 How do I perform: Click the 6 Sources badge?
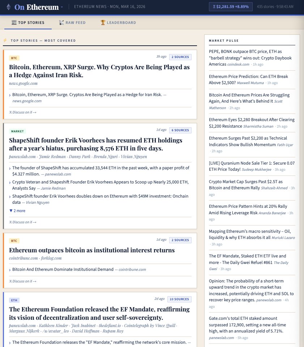[180, 130]
